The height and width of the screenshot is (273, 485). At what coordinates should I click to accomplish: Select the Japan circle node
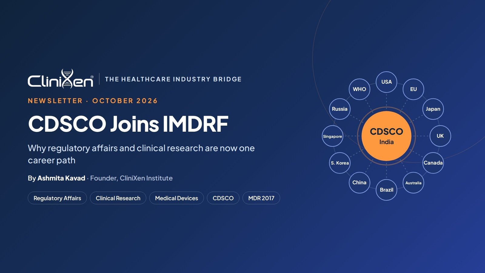tap(433, 109)
